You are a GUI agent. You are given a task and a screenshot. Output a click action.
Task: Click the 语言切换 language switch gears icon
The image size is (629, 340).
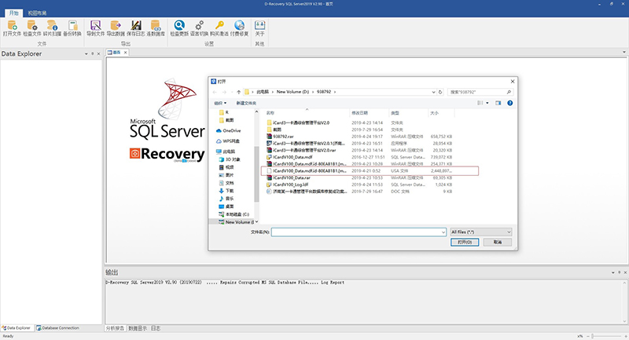click(200, 25)
